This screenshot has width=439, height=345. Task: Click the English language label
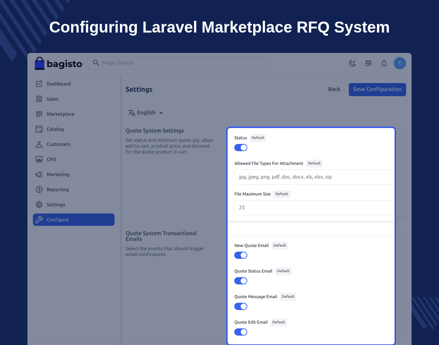[x=146, y=113]
